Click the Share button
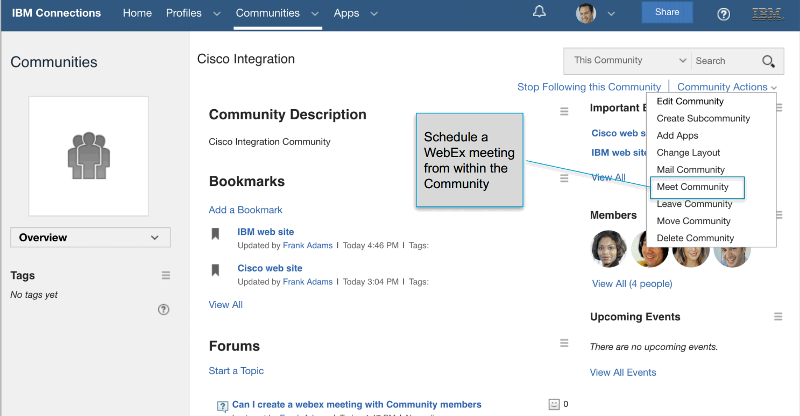 coord(667,12)
